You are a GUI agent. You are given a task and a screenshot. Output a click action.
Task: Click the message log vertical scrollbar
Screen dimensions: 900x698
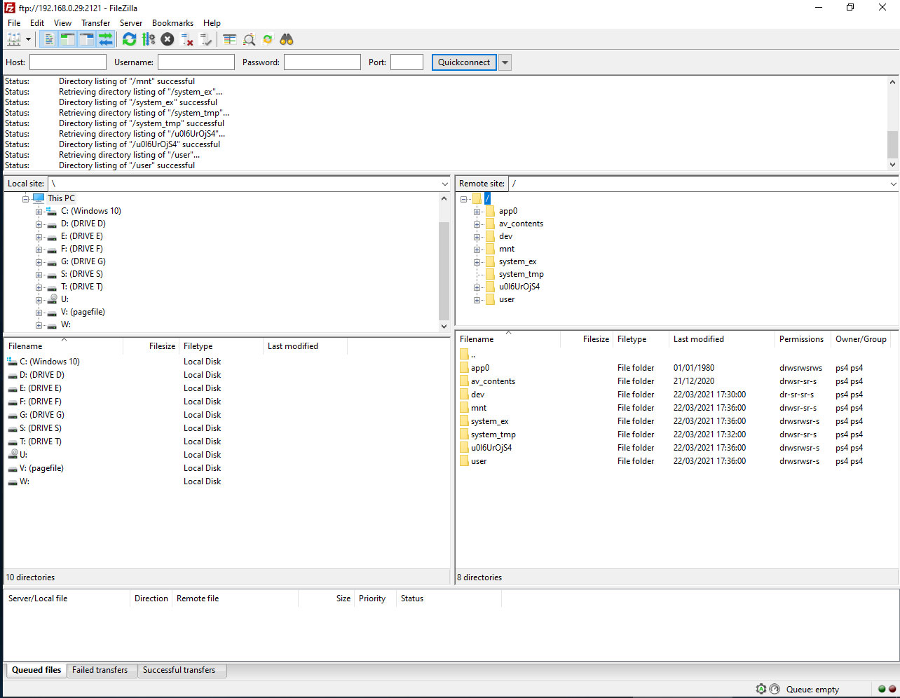(892, 123)
